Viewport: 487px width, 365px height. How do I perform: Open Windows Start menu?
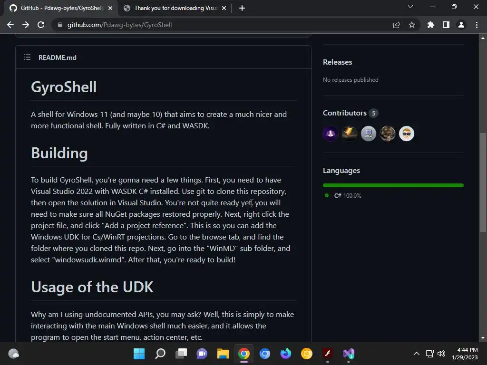pyautogui.click(x=139, y=354)
